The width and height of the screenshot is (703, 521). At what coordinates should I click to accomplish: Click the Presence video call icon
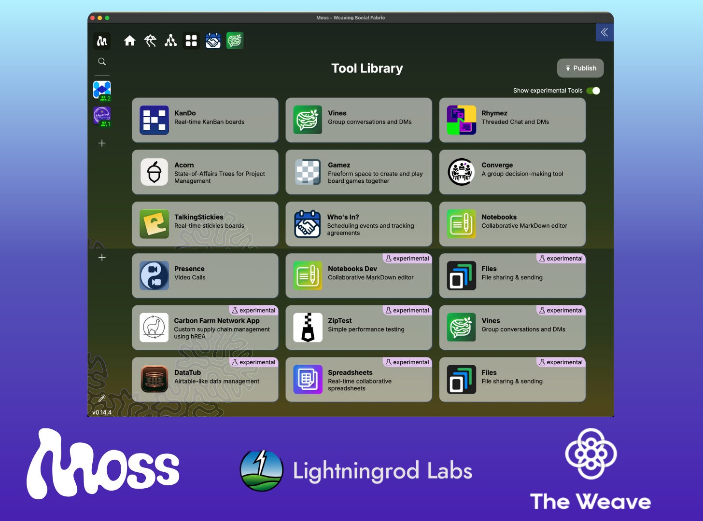tap(154, 275)
